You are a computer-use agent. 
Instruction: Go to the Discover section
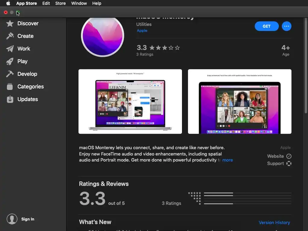tap(28, 23)
